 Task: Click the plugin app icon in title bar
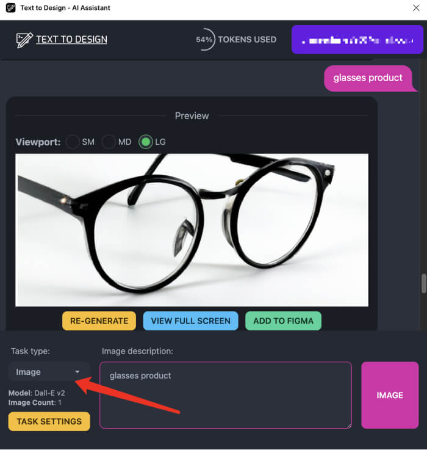point(10,8)
